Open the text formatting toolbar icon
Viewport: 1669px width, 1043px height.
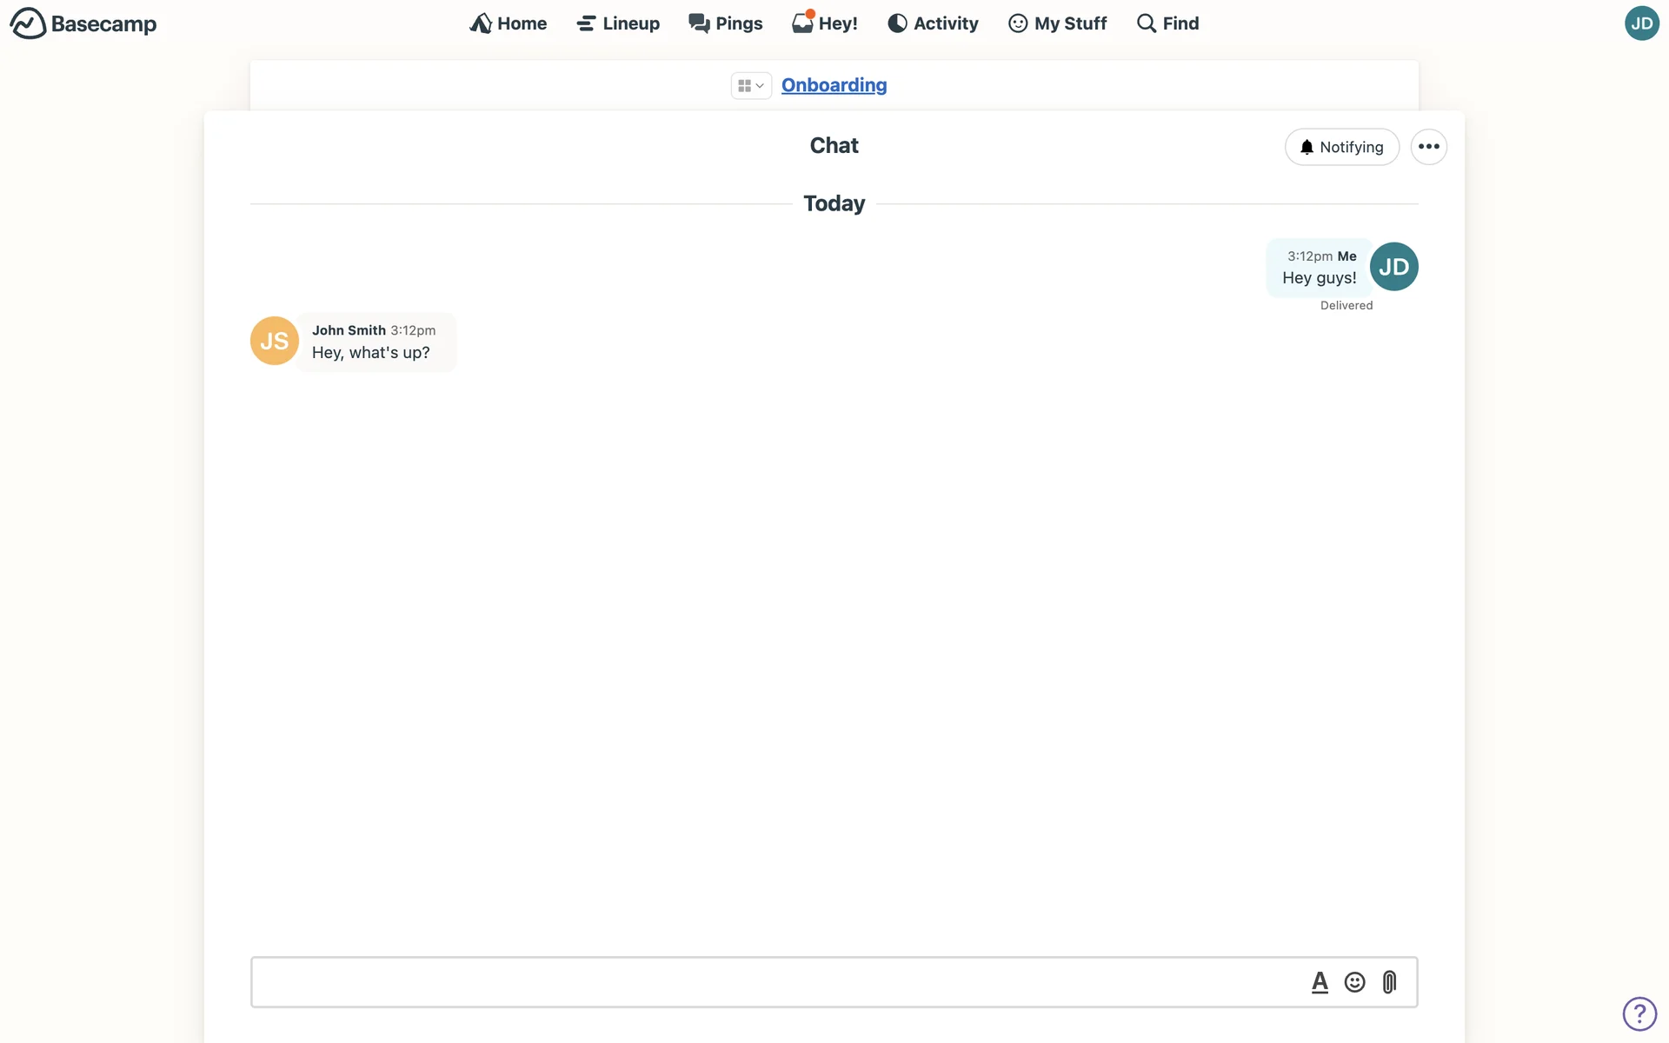(x=1320, y=982)
